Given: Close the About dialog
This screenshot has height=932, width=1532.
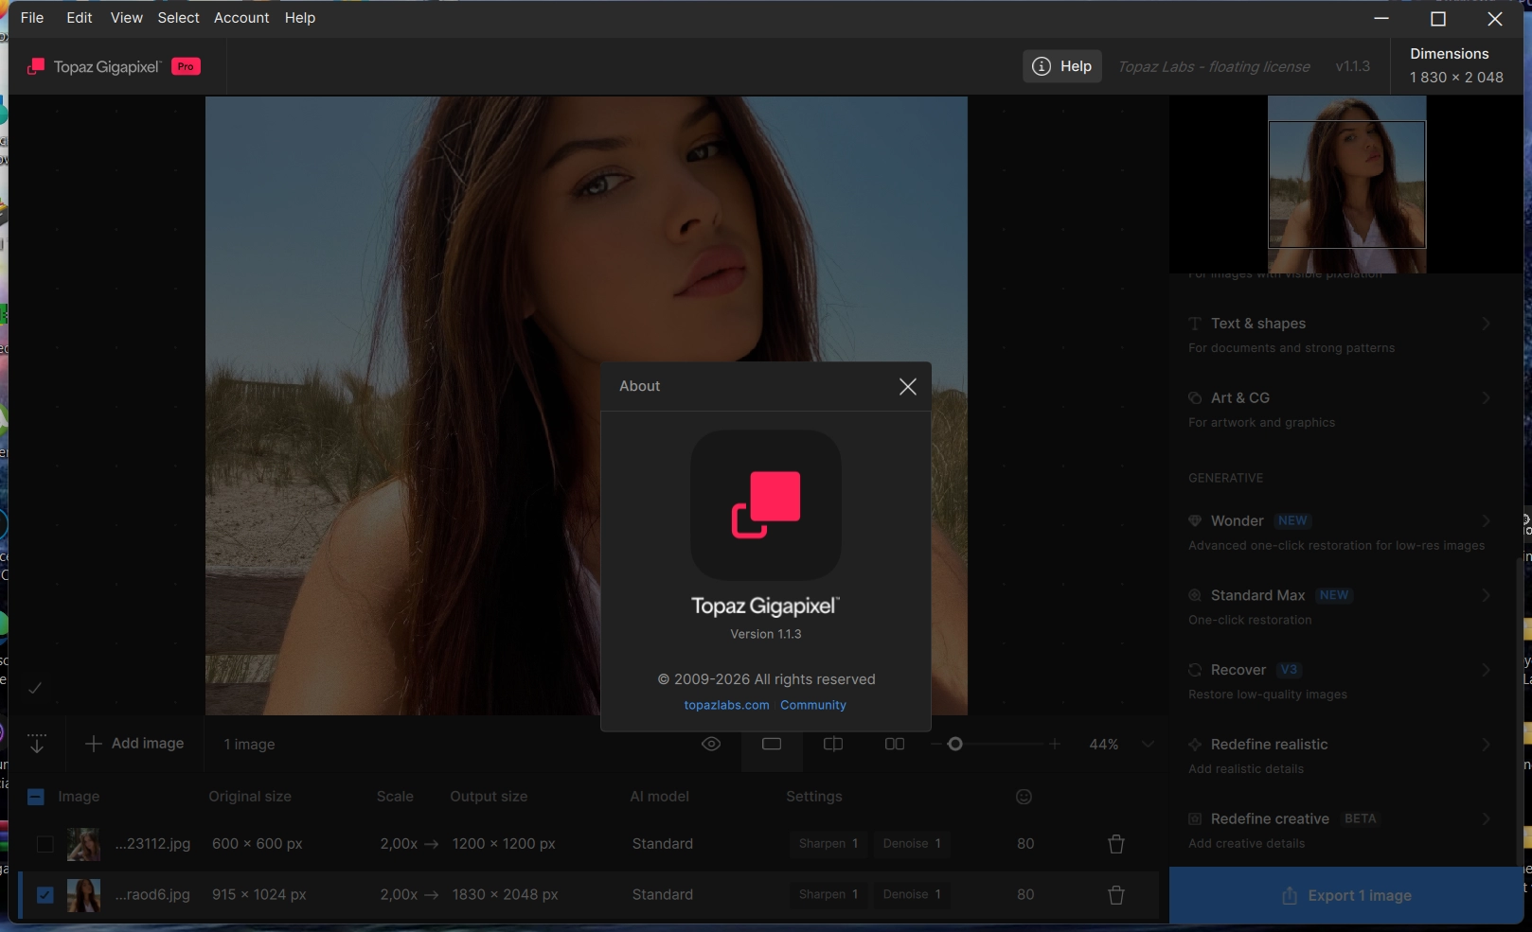Looking at the screenshot, I should tap(907, 387).
